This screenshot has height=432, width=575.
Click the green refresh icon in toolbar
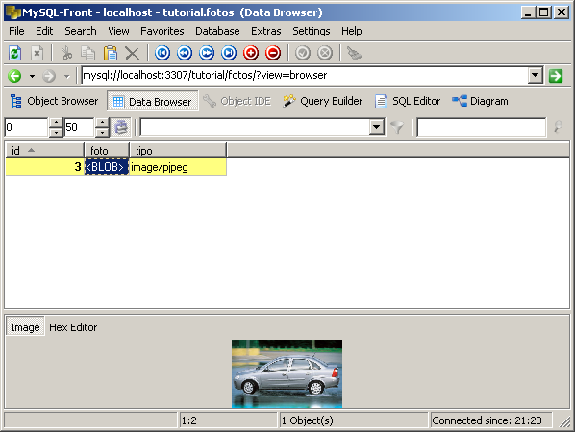tap(14, 53)
